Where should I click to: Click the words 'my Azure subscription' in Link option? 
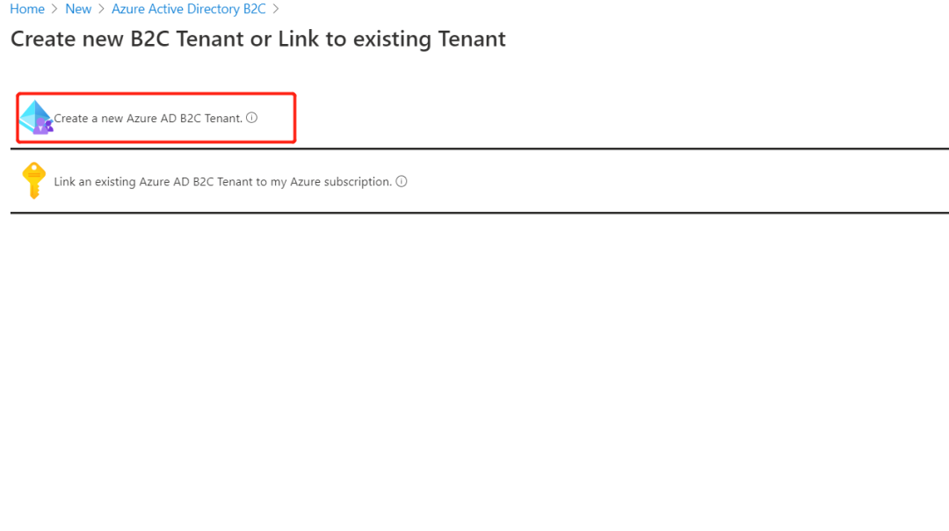(x=341, y=182)
